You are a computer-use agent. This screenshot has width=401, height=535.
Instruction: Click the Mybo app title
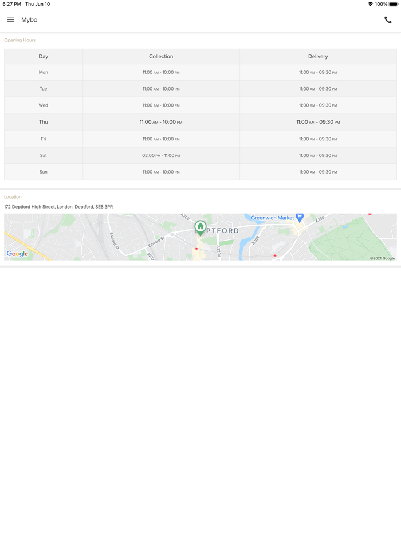click(29, 19)
